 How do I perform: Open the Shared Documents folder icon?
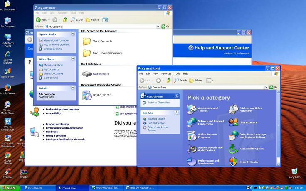tap(87, 41)
